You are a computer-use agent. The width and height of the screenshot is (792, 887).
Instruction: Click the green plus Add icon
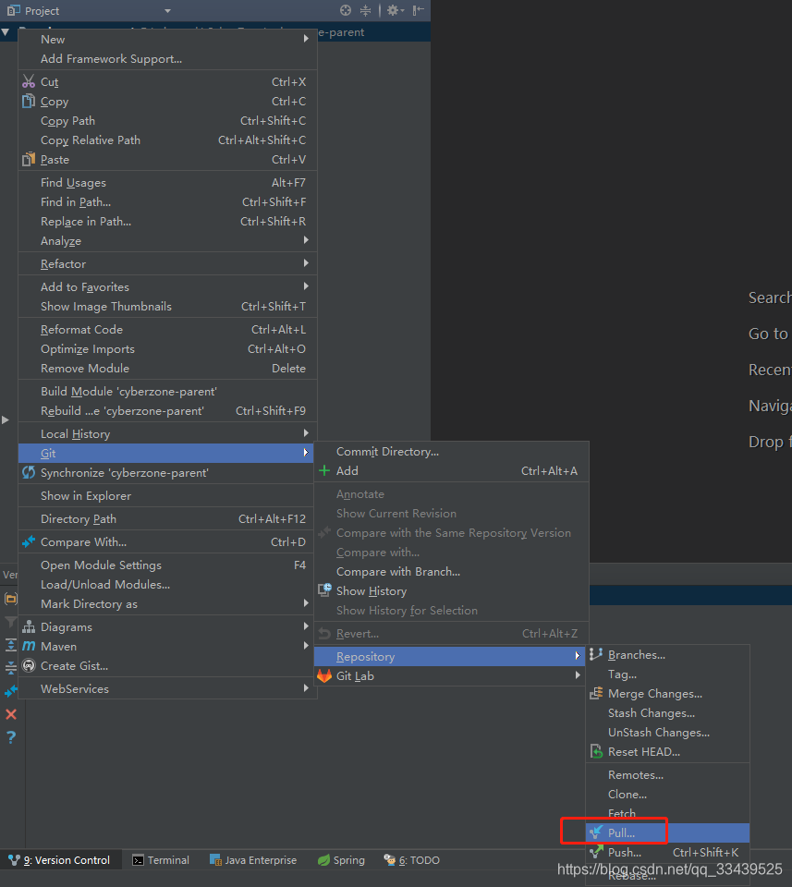point(324,470)
